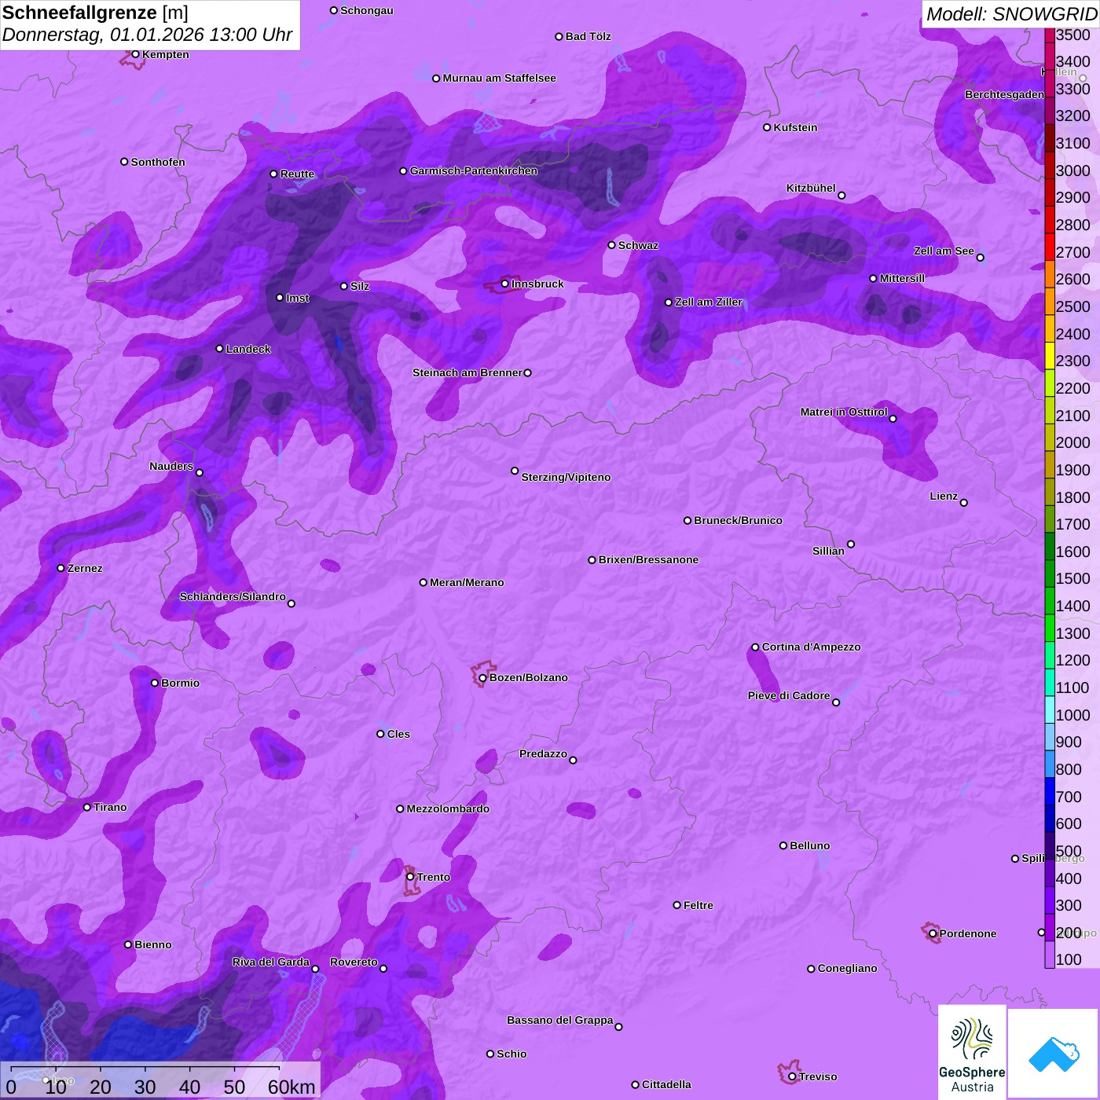Image resolution: width=1100 pixels, height=1100 pixels.
Task: Click the blue snow cloud logo
Action: (1054, 1054)
